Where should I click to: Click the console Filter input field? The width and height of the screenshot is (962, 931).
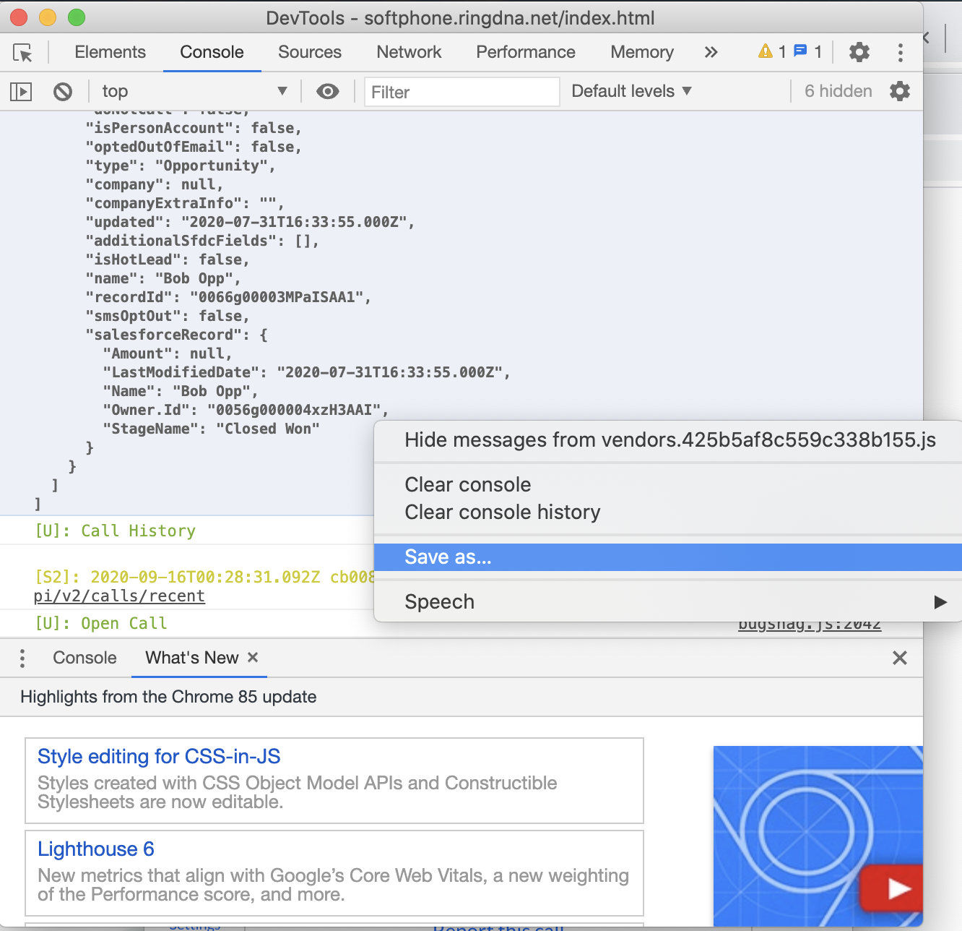pos(461,92)
